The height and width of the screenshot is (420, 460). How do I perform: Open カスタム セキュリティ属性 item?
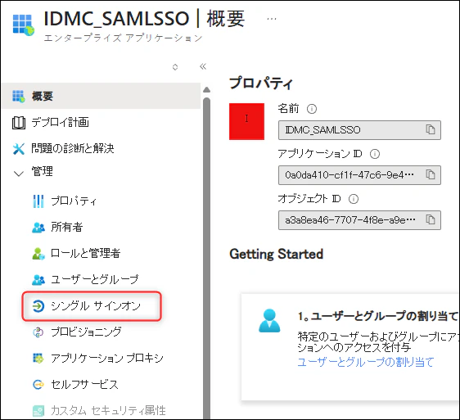[x=108, y=410]
